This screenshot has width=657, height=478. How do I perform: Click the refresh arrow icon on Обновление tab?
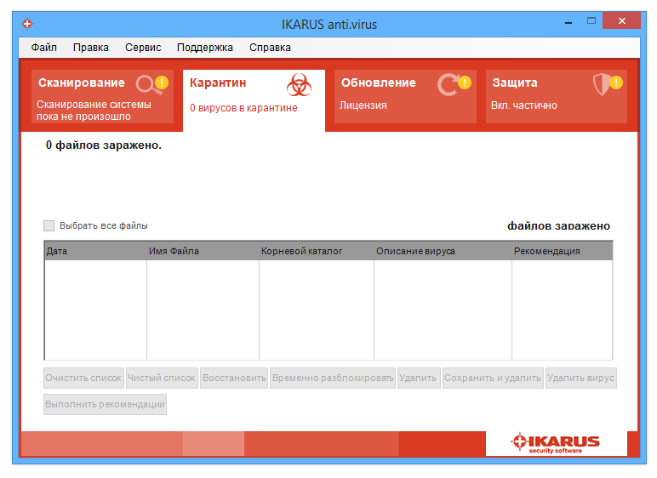tap(448, 85)
